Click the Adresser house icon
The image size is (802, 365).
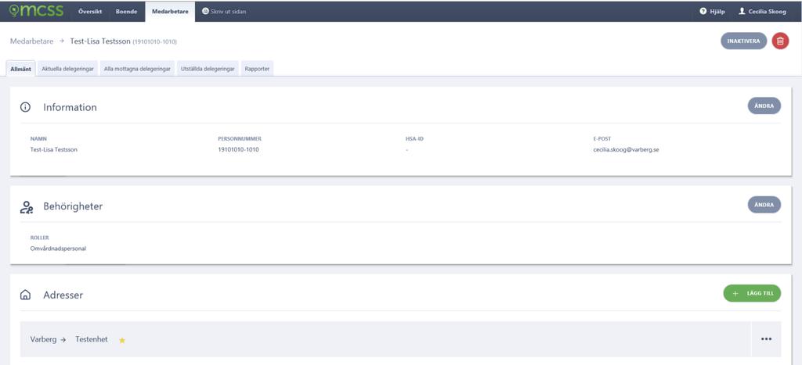click(25, 295)
